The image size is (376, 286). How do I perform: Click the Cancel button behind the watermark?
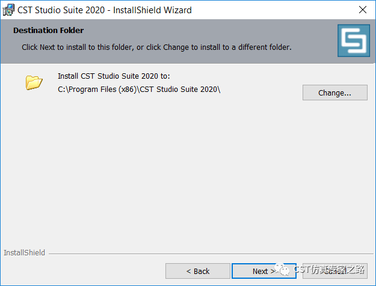[x=334, y=271]
